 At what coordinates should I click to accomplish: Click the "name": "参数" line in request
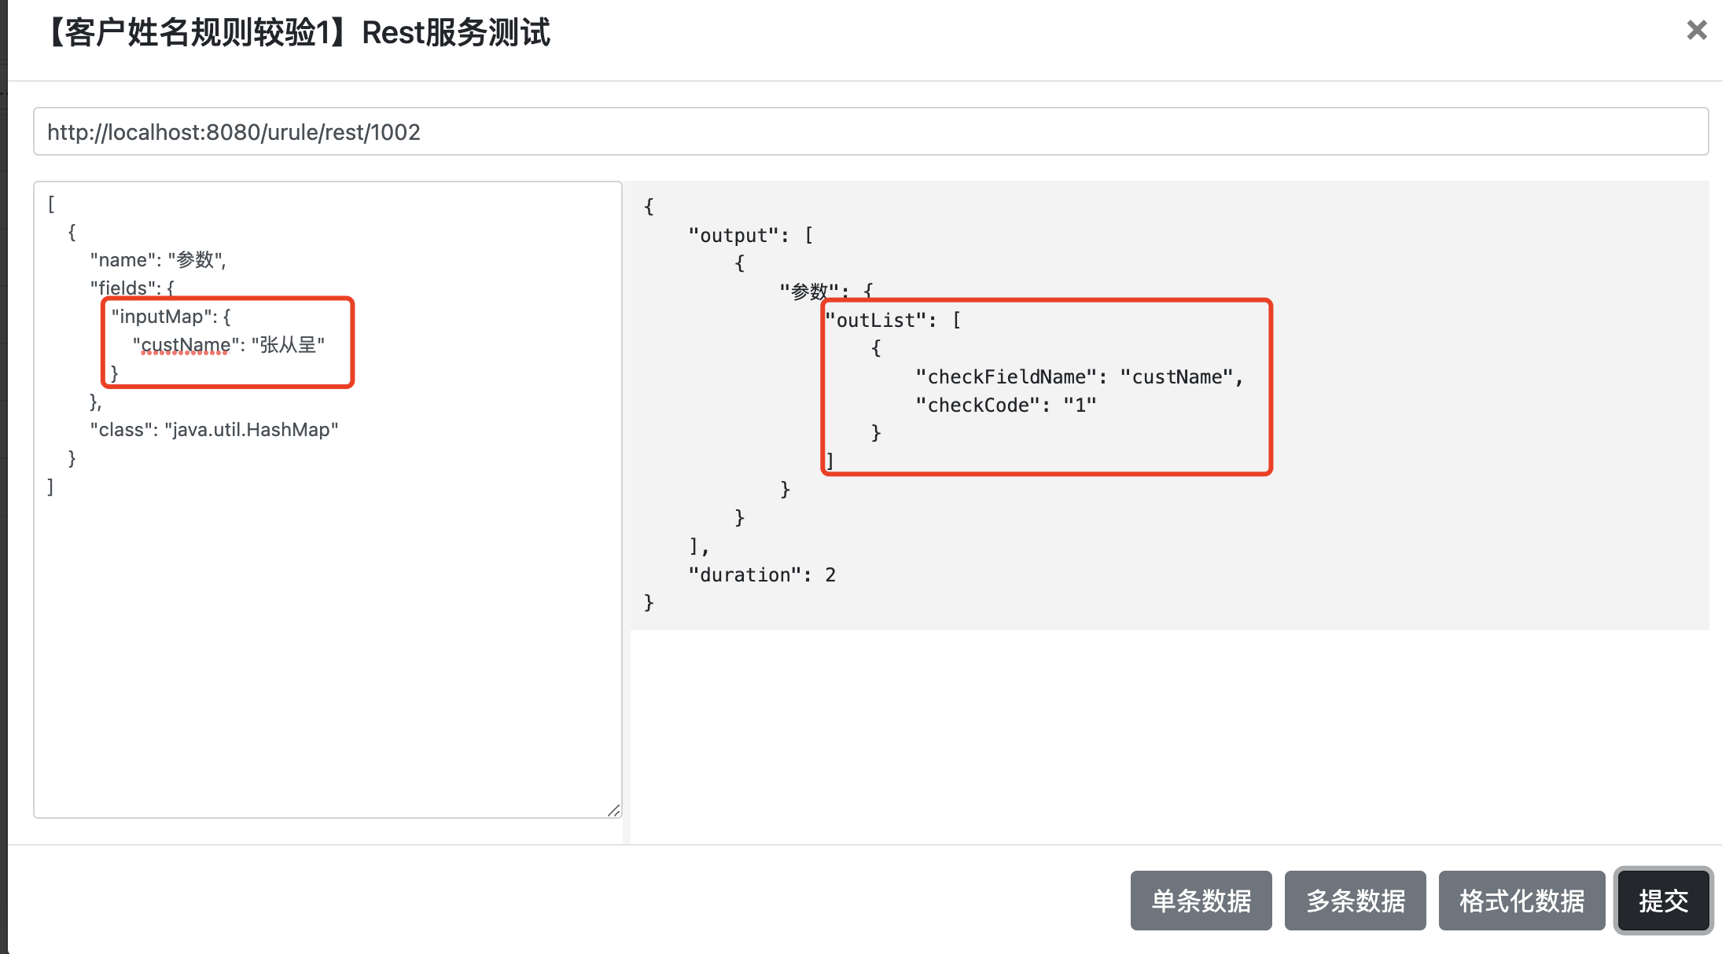coord(157,260)
